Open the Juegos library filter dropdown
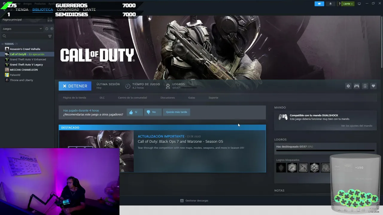This screenshot has height=215, width=383. coord(22,29)
